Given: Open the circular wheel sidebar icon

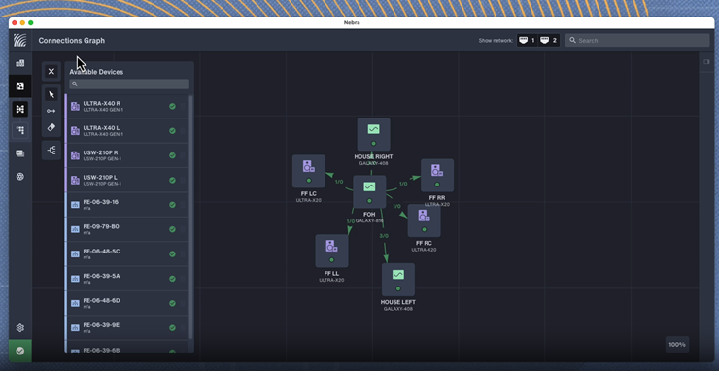Looking at the screenshot, I should [20, 177].
